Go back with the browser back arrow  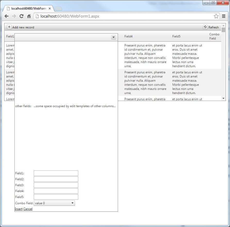6,16
